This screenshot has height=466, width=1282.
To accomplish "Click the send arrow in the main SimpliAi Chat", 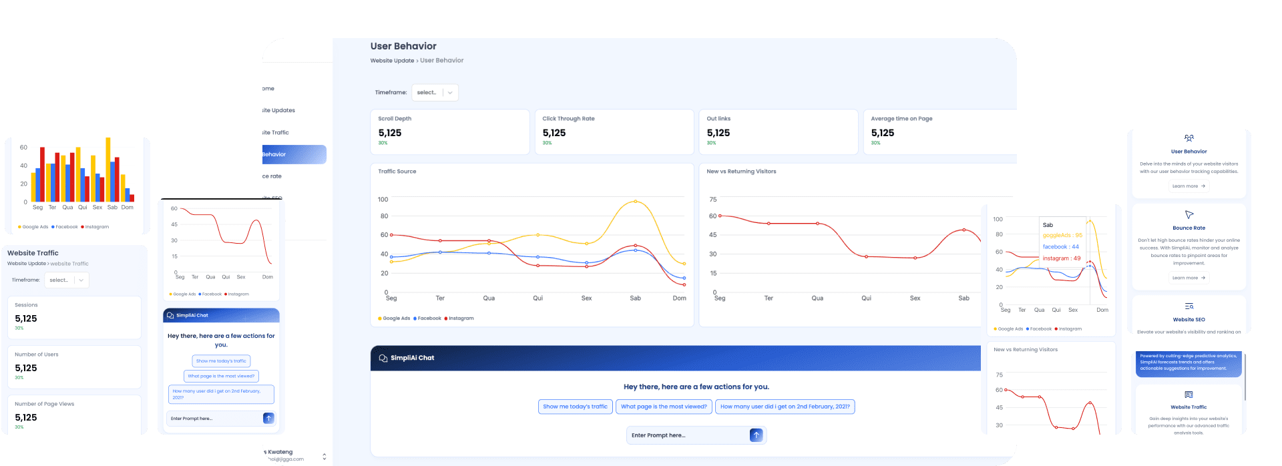I will click(756, 435).
